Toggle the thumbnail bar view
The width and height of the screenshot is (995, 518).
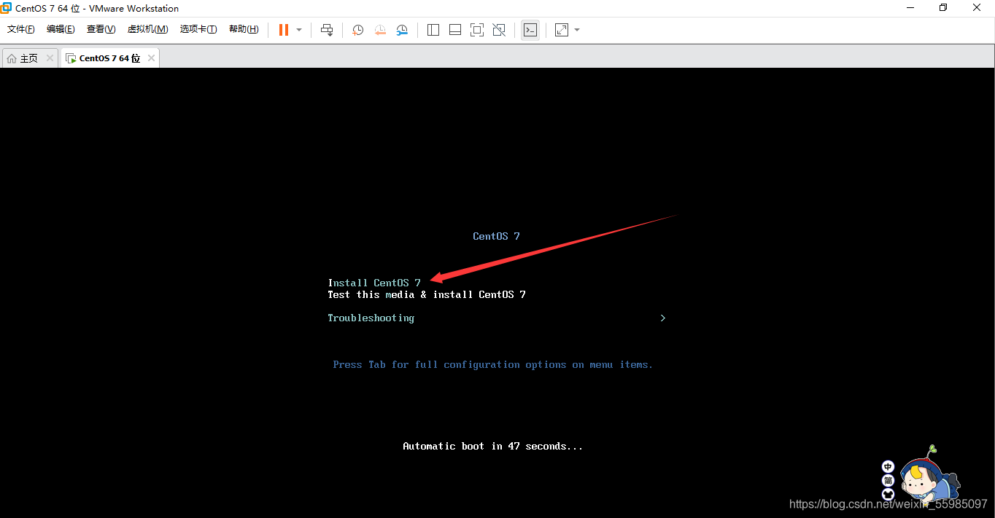click(x=455, y=30)
